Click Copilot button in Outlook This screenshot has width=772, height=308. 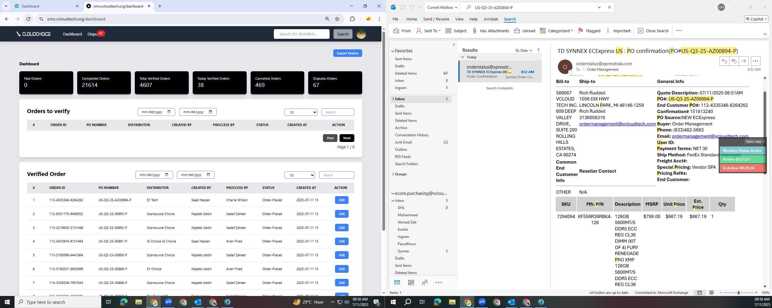pos(756,19)
